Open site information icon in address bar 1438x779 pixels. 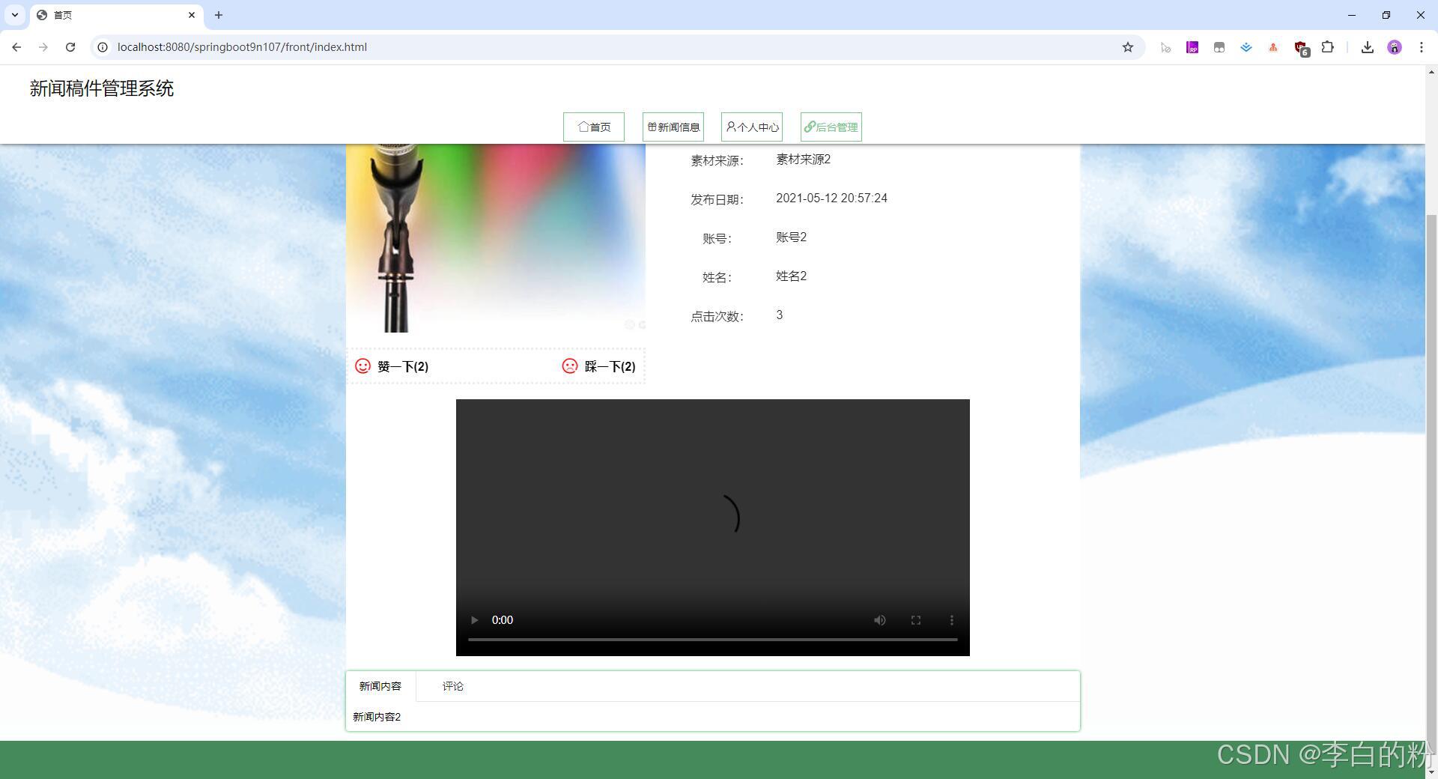(103, 47)
